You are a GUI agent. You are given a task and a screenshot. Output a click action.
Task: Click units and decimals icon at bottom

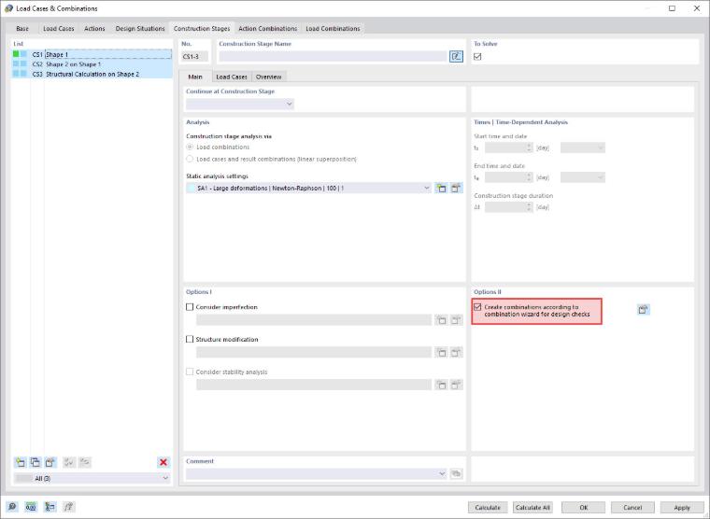coord(31,507)
